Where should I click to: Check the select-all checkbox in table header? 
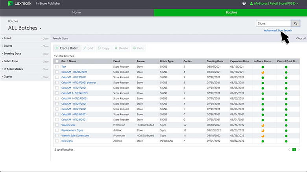(x=57, y=61)
